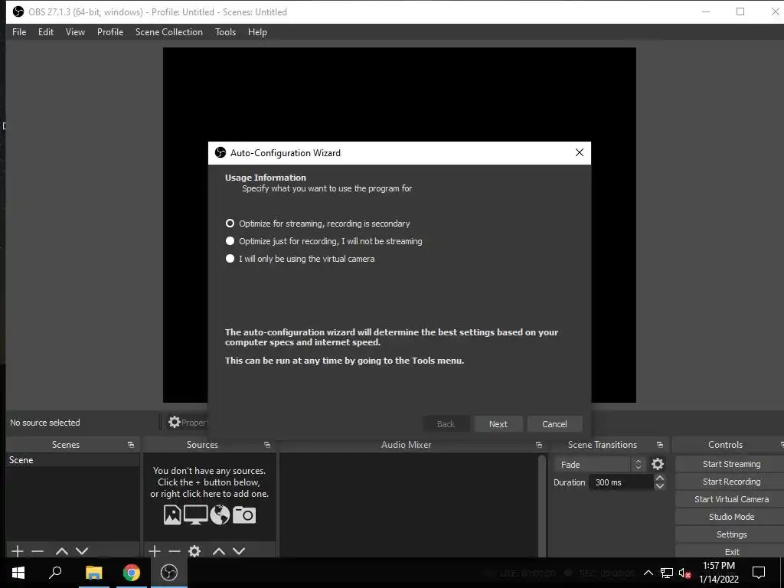This screenshot has height=588, width=784.
Task: Start the Virtual Camera
Action: pyautogui.click(x=731, y=499)
